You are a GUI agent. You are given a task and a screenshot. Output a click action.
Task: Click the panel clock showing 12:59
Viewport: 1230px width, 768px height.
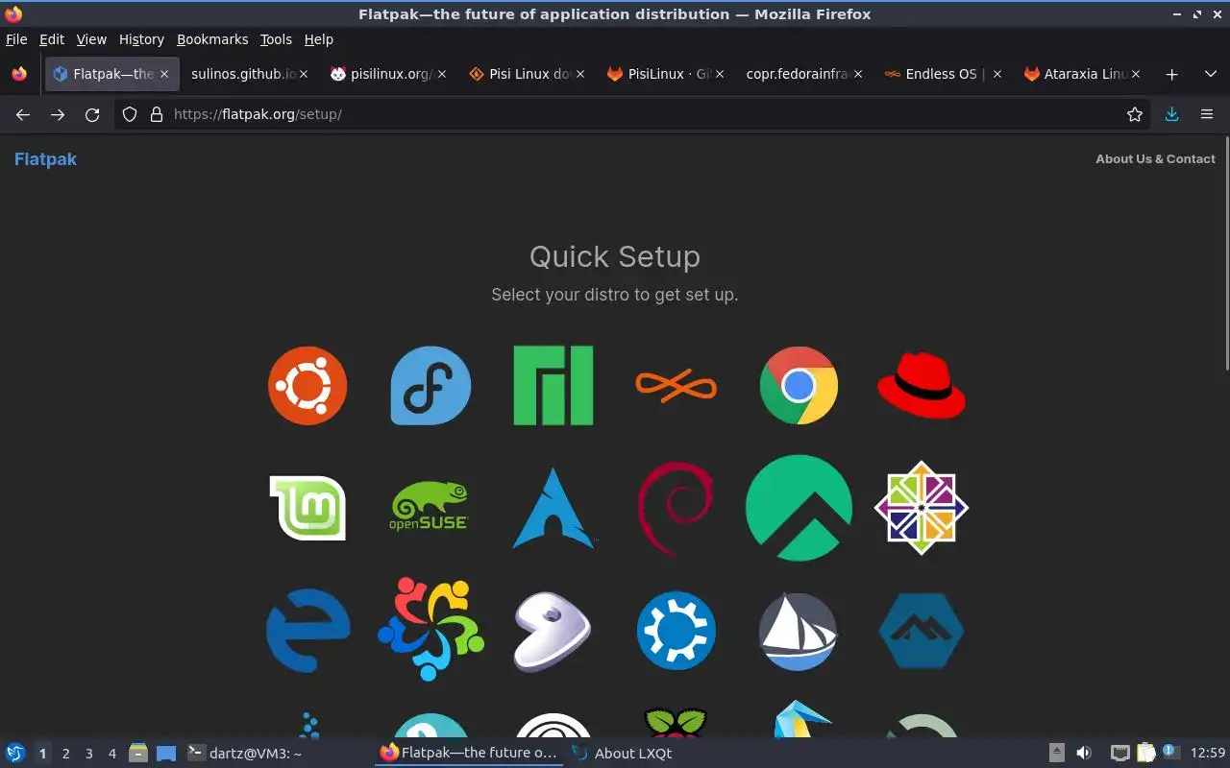[1208, 753]
